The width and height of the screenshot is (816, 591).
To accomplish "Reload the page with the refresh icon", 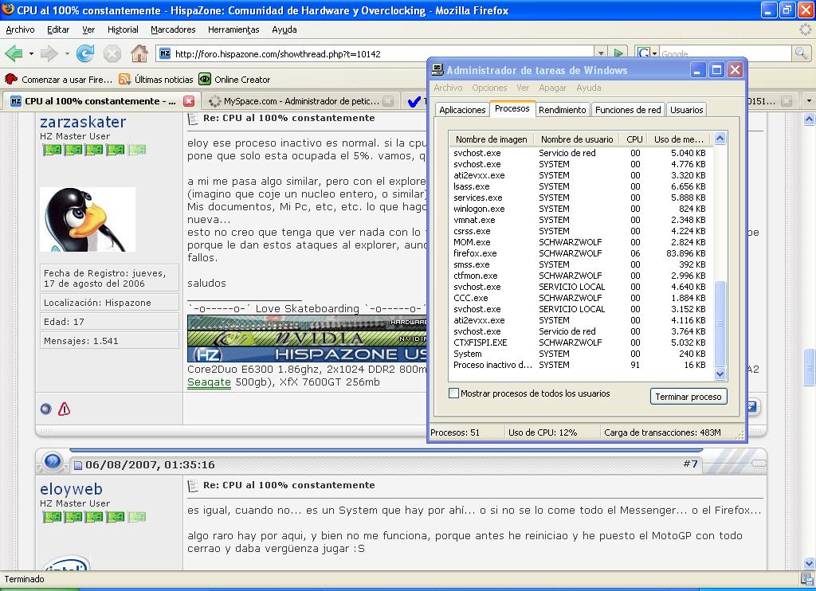I will (85, 54).
